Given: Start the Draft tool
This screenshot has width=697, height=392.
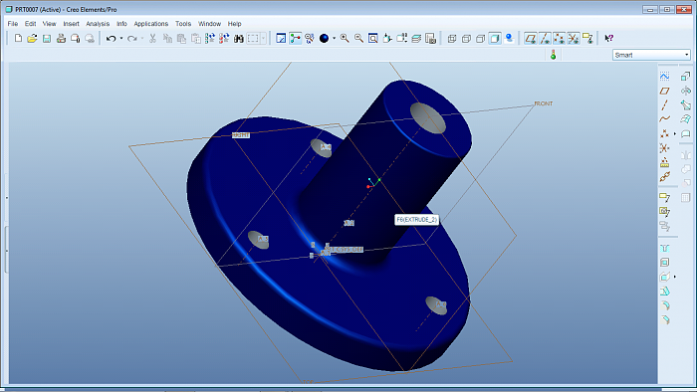Looking at the screenshot, I should (x=664, y=292).
